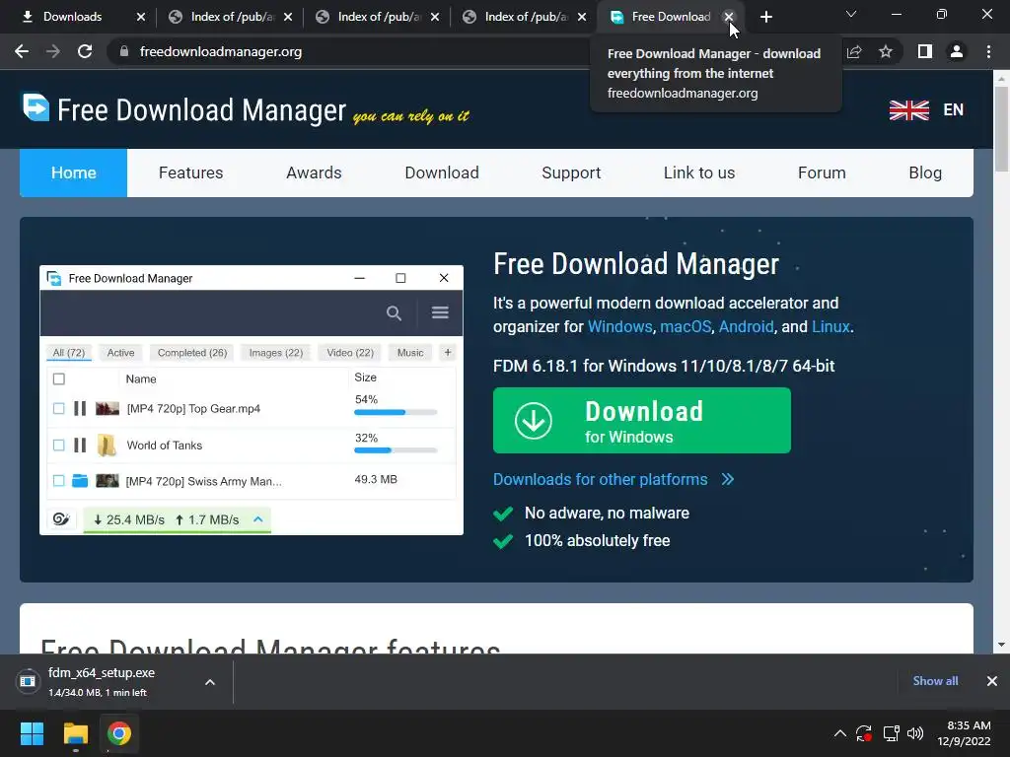Open the tab search dropdown chevron
The image size is (1010, 757).
pyautogui.click(x=851, y=14)
